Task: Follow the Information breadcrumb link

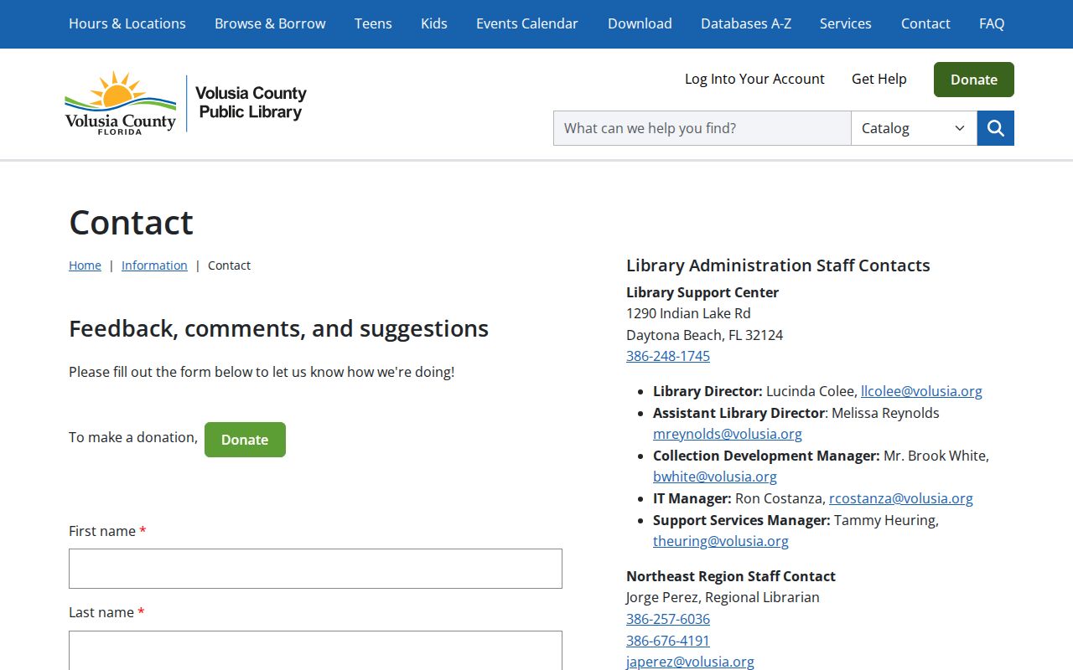Action: click(154, 265)
